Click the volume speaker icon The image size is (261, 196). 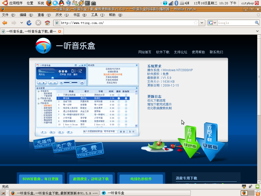click(187, 3)
